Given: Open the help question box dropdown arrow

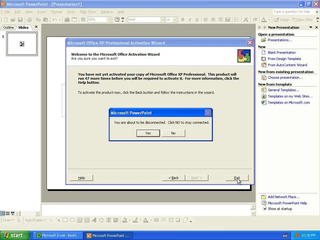Looking at the screenshot, I should [317, 12].
